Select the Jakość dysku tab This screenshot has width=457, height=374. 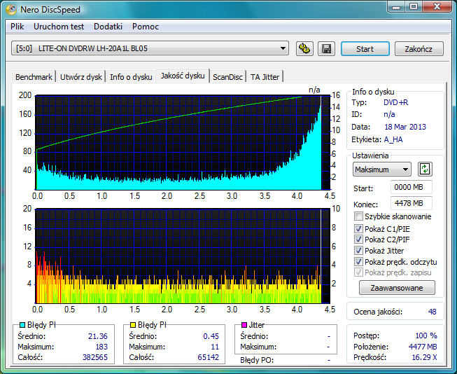pos(183,76)
